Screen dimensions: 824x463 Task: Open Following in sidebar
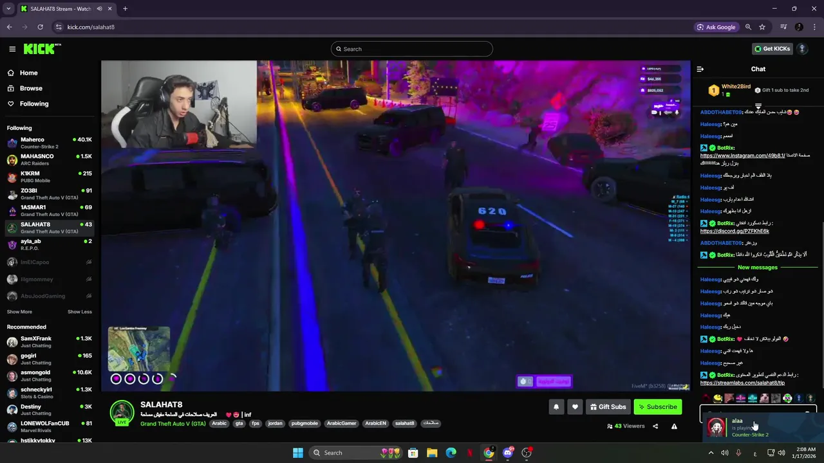coord(33,104)
